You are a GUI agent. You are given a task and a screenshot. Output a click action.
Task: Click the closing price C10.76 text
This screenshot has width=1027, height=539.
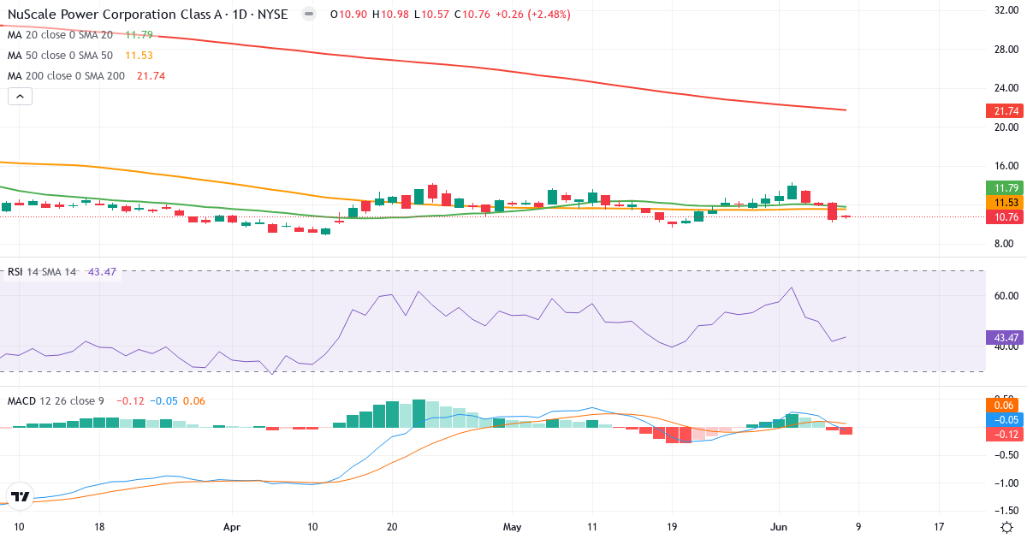(472, 15)
